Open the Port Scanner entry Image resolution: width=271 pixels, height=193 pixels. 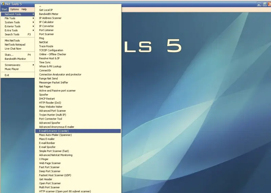point(46,34)
